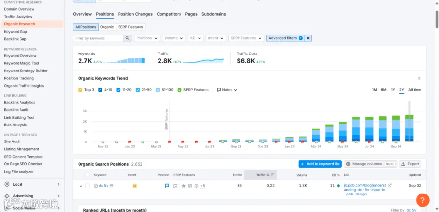Click the star SERP feature icon

tap(184, 186)
